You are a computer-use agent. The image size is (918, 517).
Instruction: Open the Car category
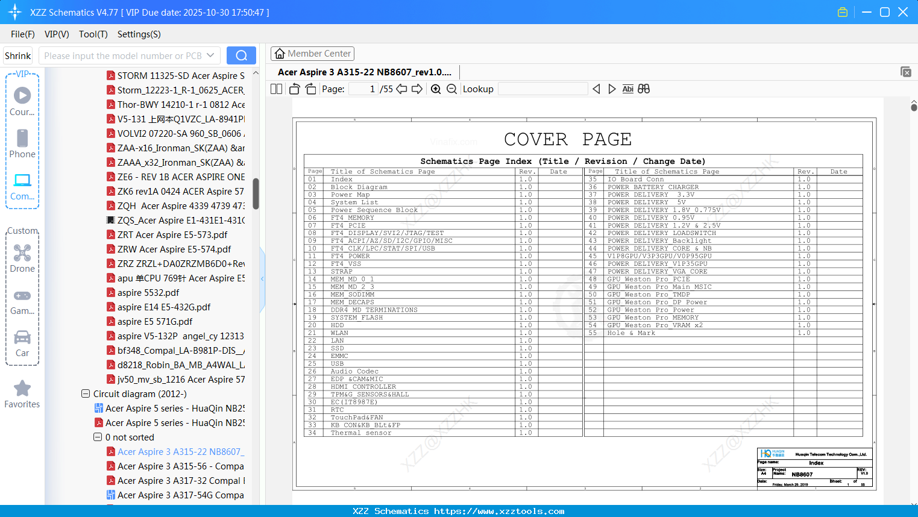22,343
